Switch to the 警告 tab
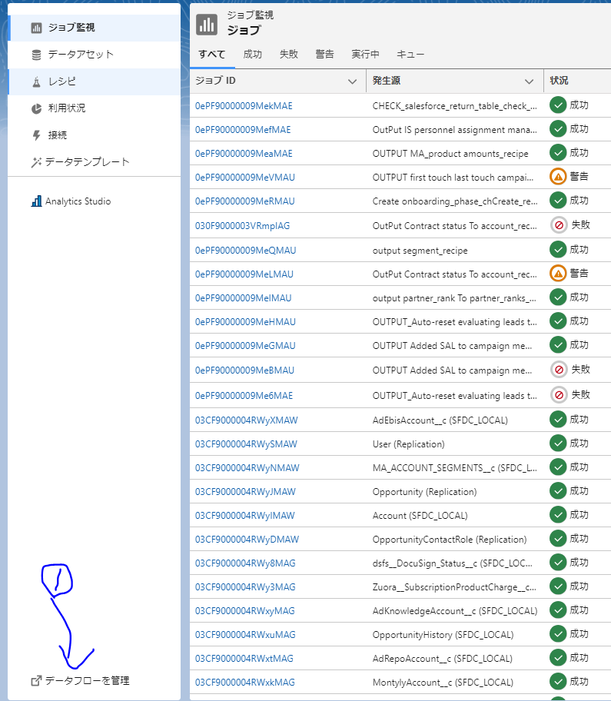The height and width of the screenshot is (701, 611). pyautogui.click(x=324, y=54)
